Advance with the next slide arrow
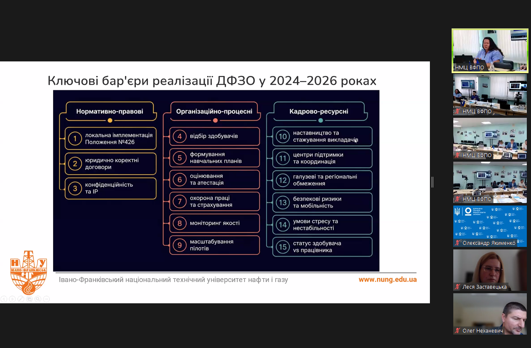 pos(12,299)
